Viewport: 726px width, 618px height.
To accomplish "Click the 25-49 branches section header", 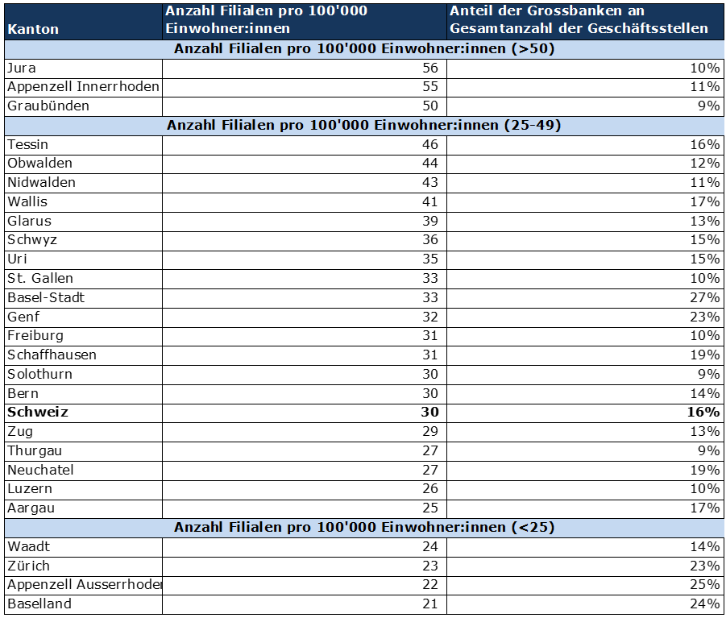I will pos(364,126).
